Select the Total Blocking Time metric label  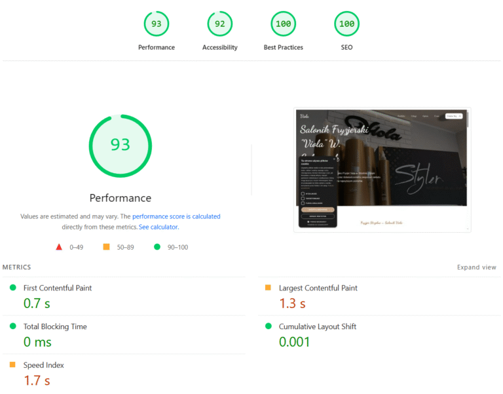point(55,326)
